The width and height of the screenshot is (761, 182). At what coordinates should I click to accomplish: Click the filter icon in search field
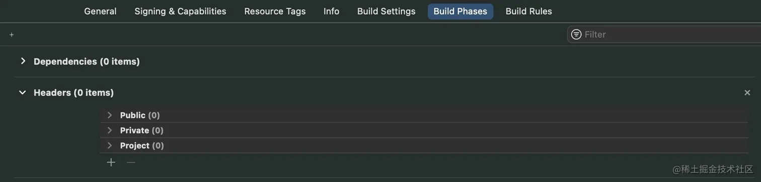(x=576, y=35)
